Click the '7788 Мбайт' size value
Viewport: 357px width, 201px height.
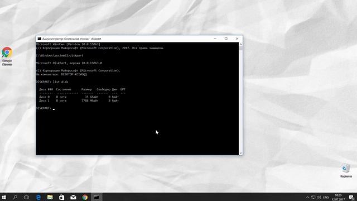(x=90, y=100)
